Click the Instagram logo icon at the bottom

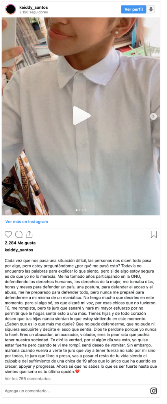click(x=154, y=391)
